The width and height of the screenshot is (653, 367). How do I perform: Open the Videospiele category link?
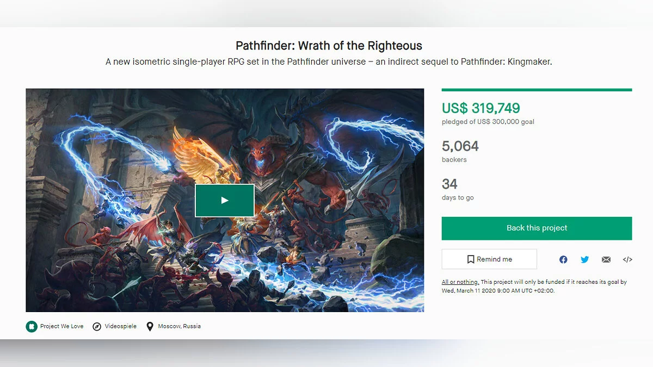[120, 326]
